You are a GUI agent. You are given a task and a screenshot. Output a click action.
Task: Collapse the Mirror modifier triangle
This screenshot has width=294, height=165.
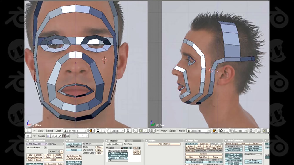[107, 148]
